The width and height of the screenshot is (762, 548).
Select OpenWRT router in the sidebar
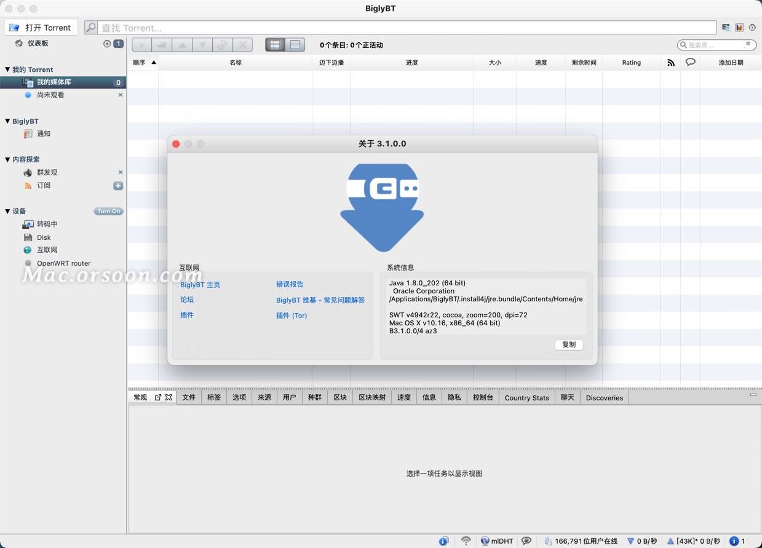[63, 263]
